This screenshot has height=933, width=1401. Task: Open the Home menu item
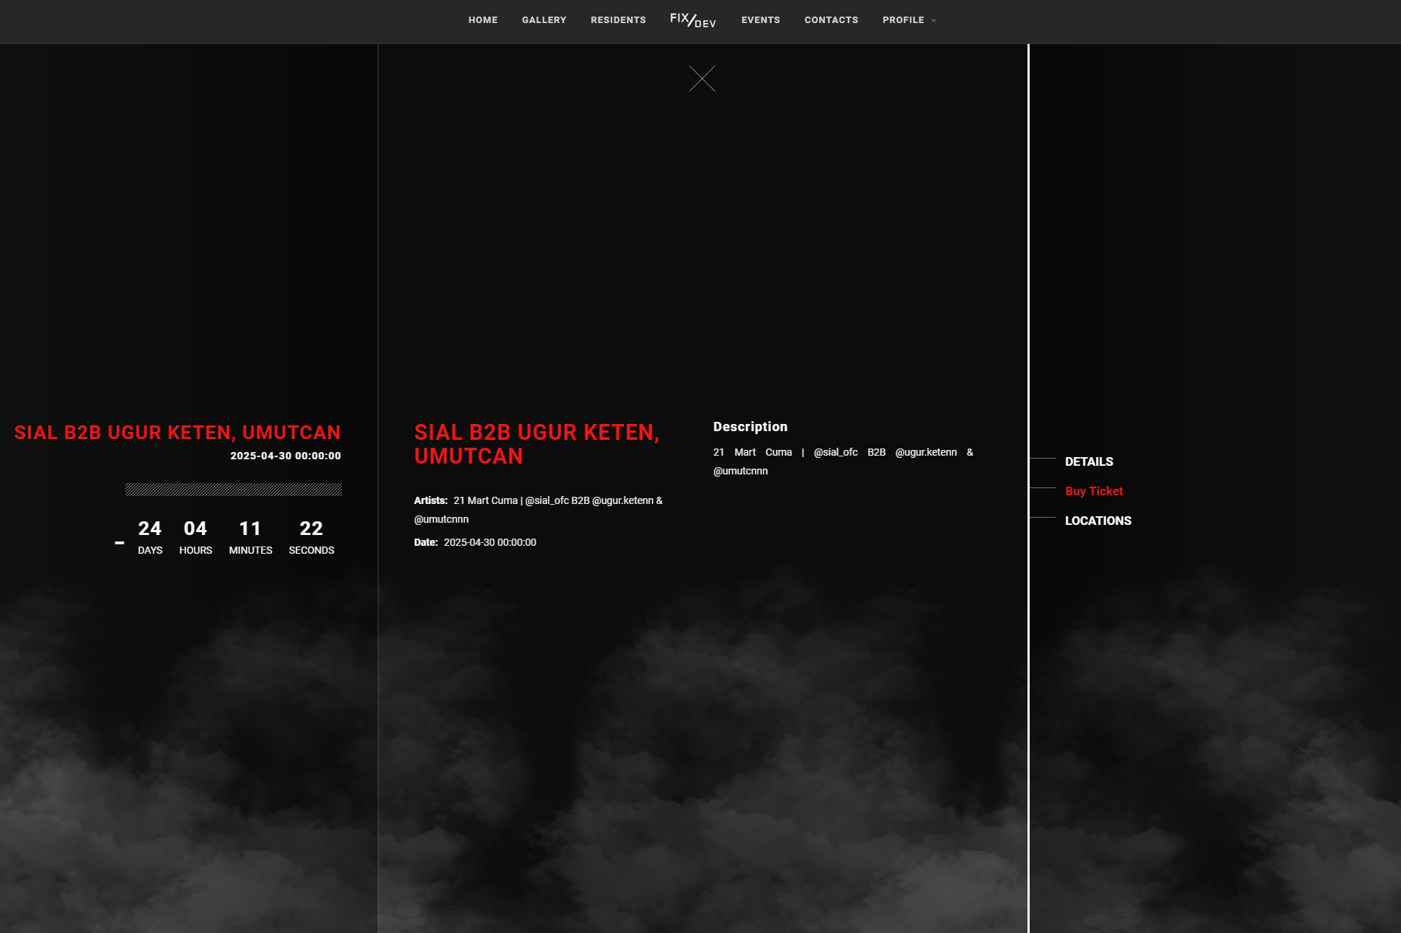pyautogui.click(x=482, y=20)
